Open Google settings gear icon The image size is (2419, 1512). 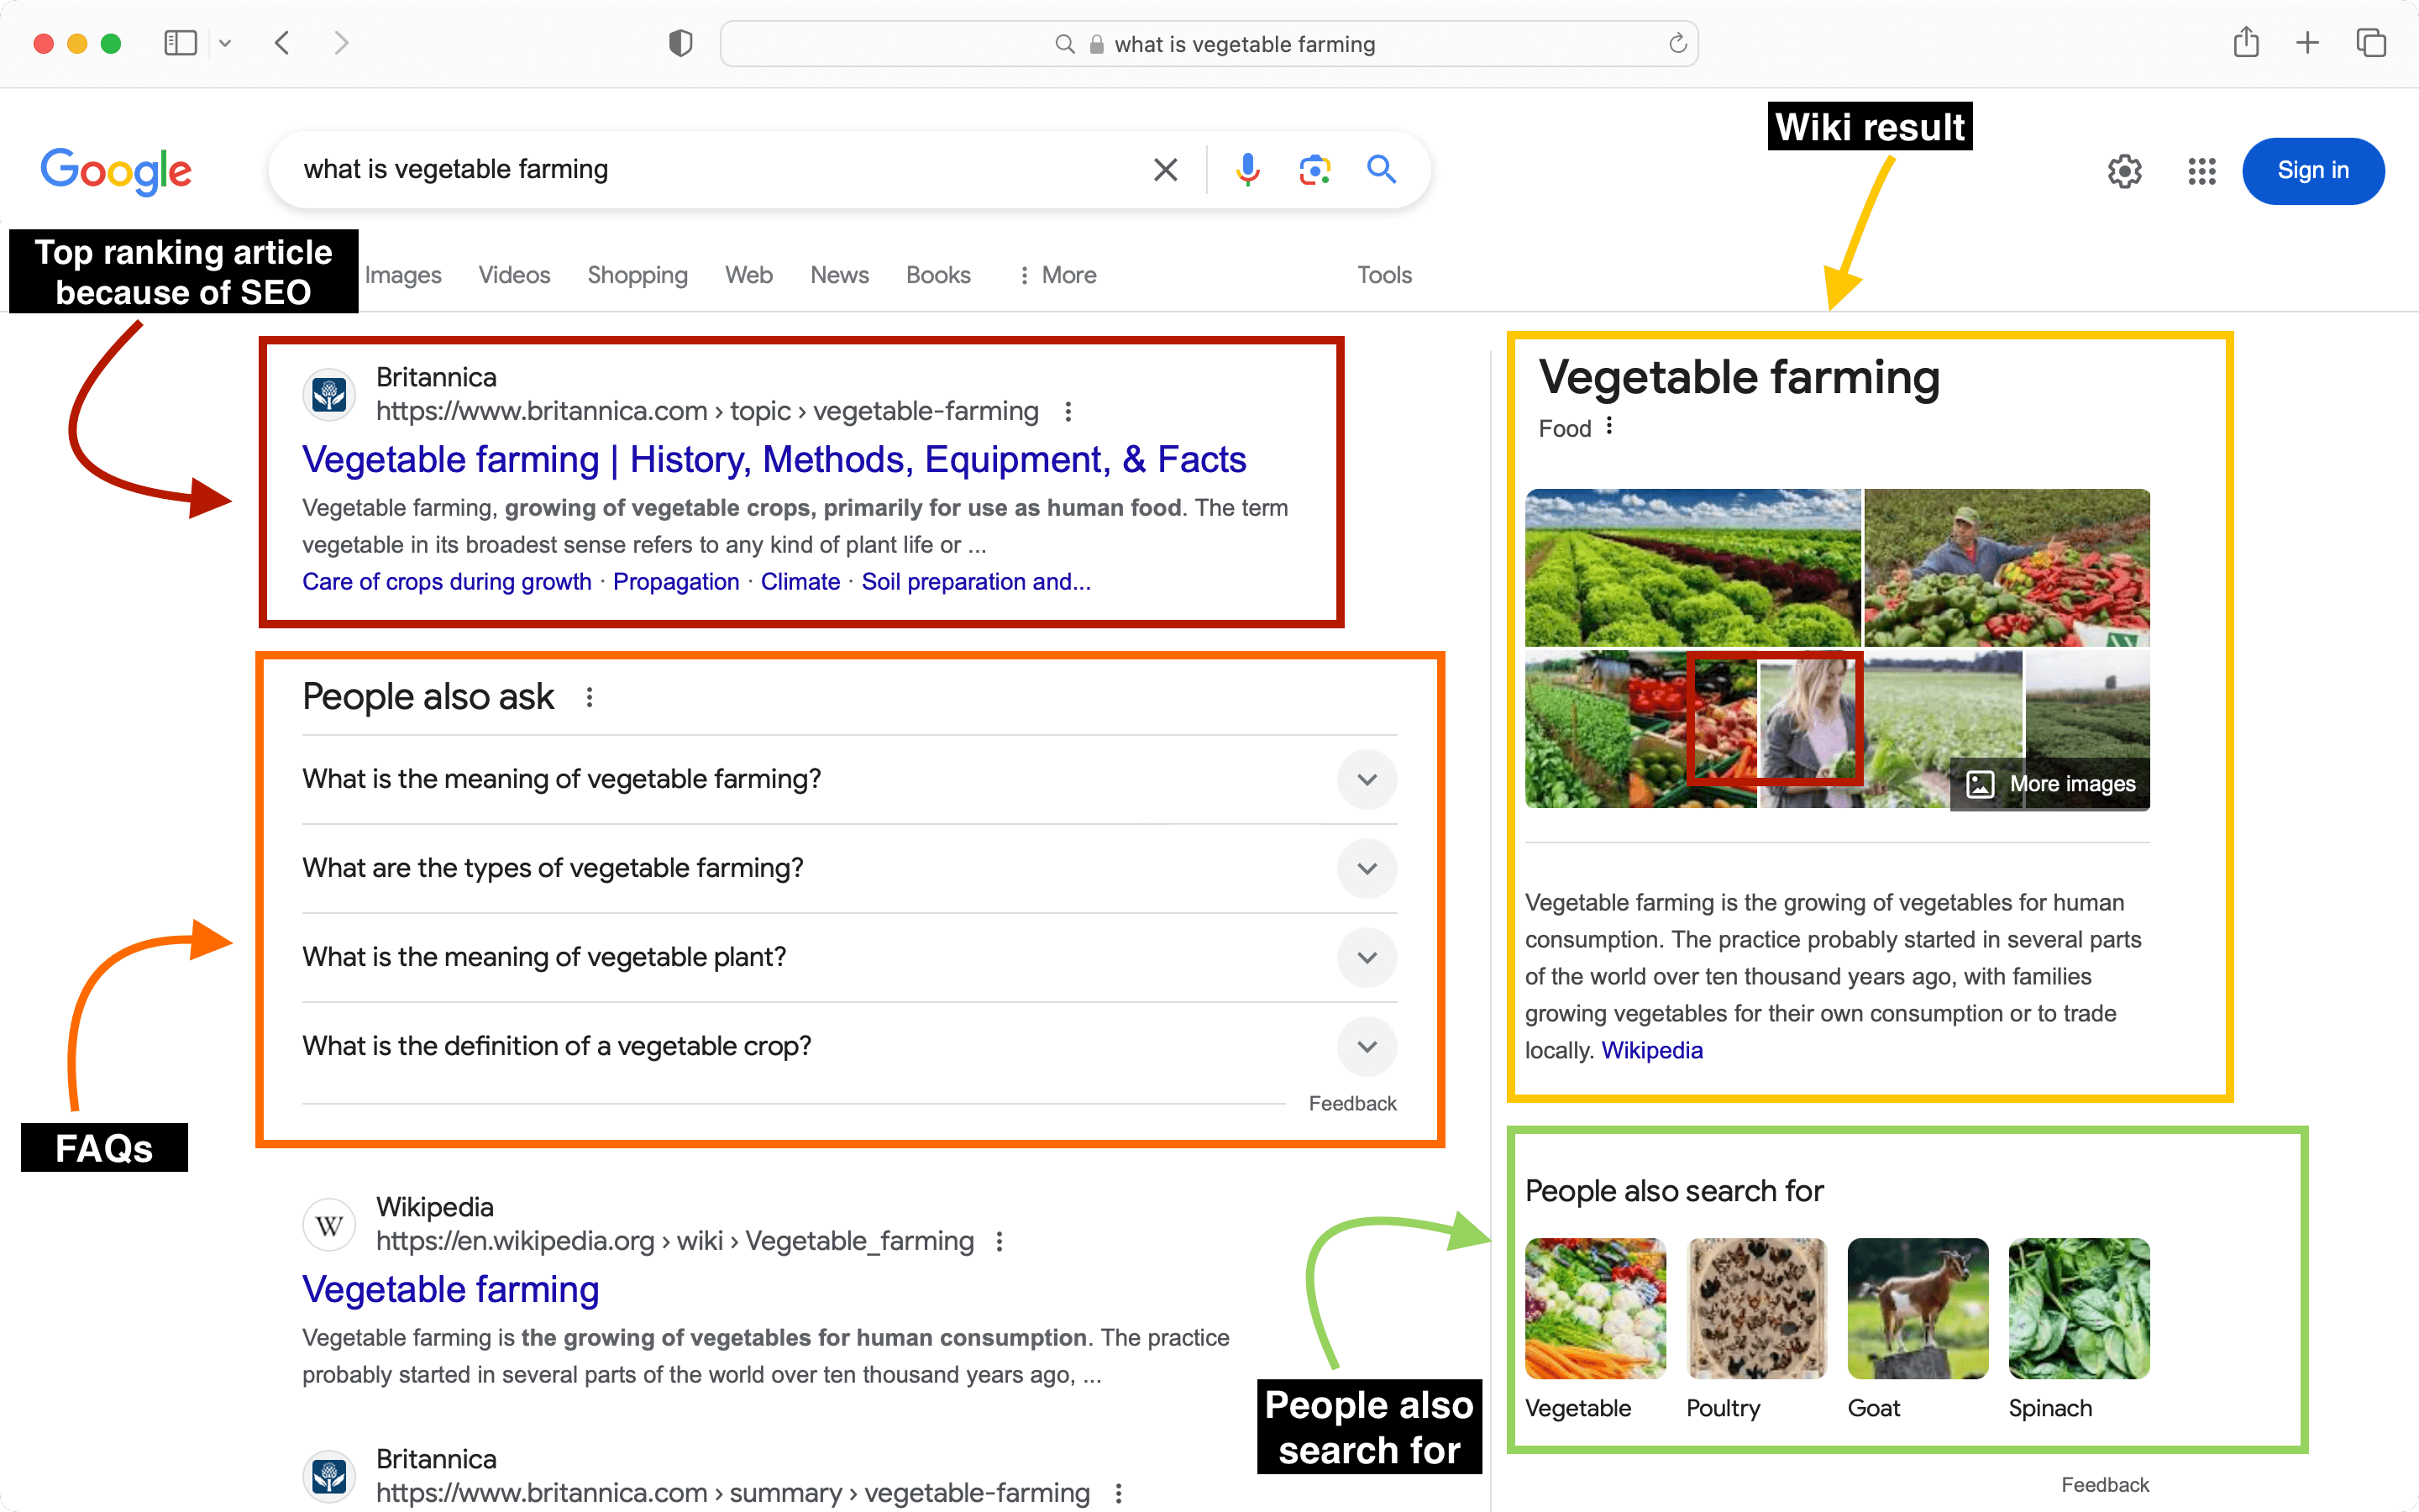[x=2124, y=171]
